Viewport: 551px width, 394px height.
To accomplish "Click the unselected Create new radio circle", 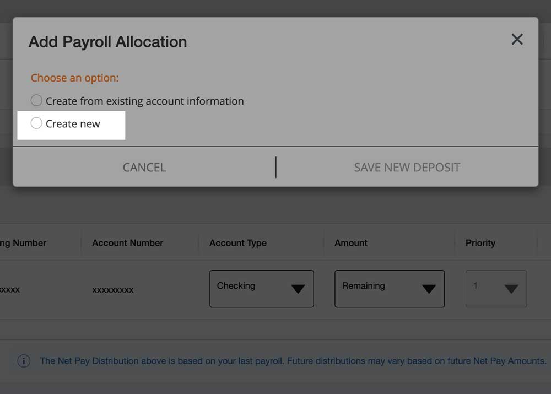I will pyautogui.click(x=36, y=123).
